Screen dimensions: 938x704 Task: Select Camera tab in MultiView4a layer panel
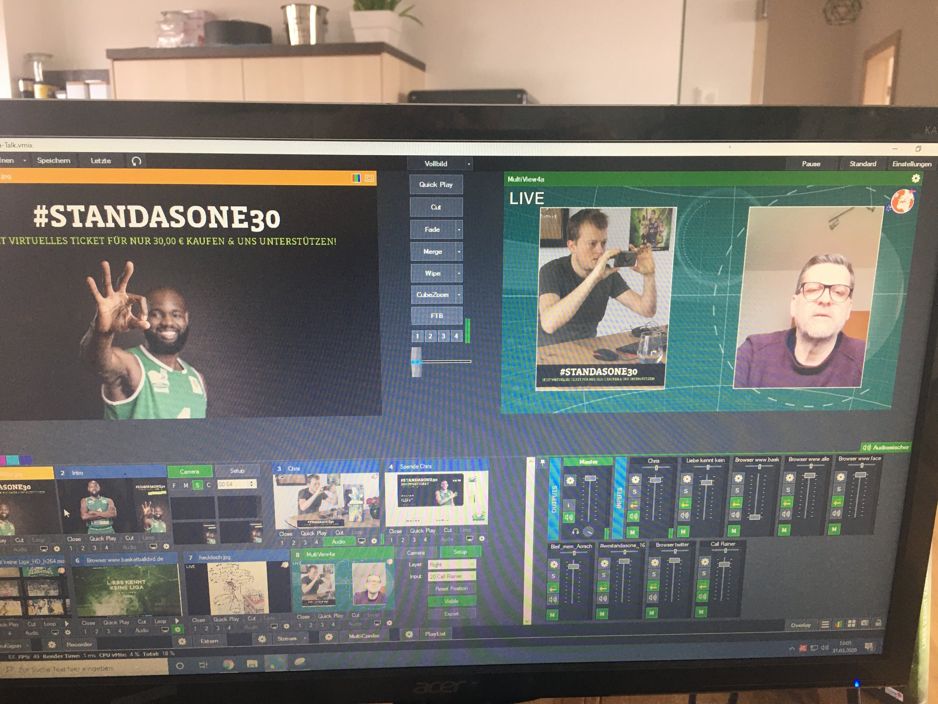(x=415, y=553)
